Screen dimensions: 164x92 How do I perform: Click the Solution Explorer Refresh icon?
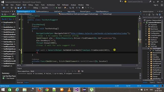160,15
